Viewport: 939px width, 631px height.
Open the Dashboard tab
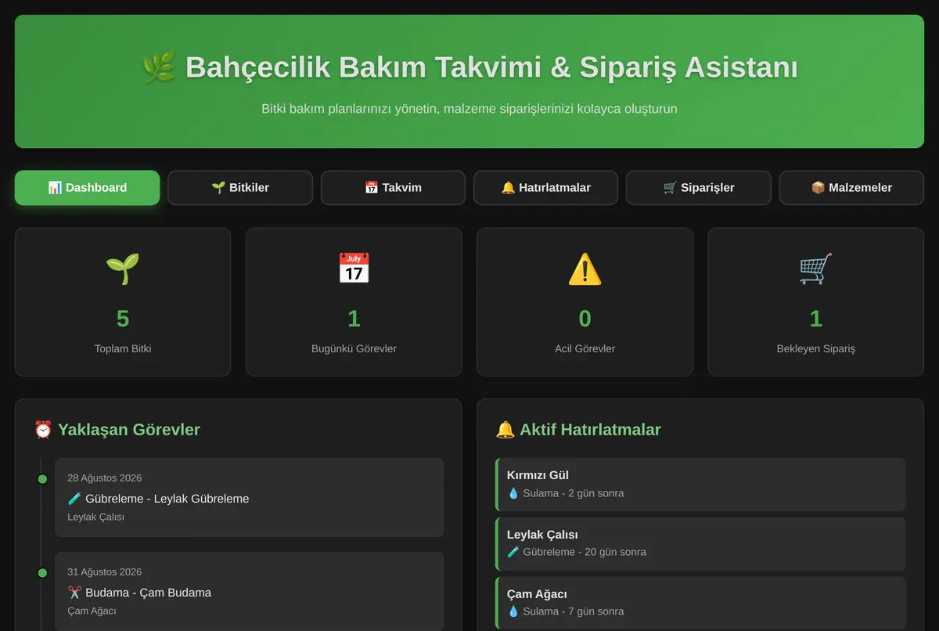[87, 188]
